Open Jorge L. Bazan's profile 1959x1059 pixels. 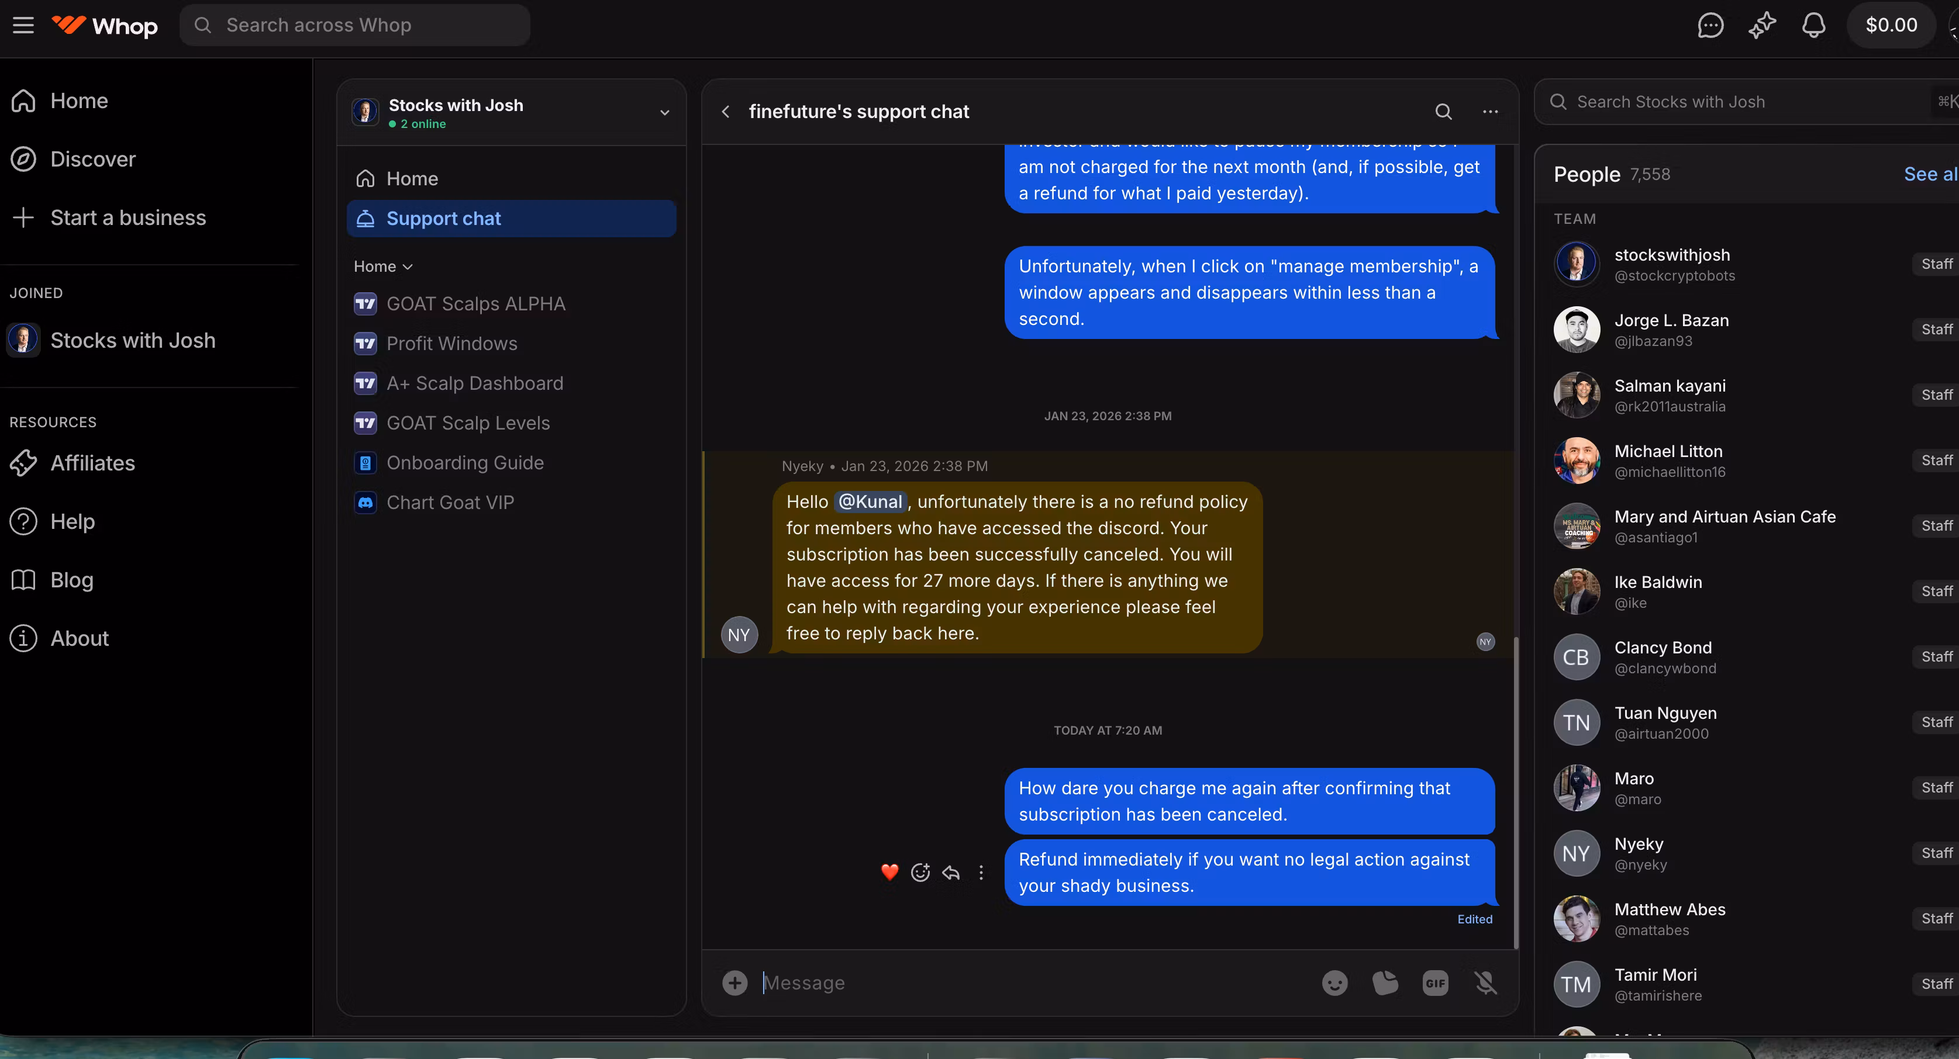[x=1755, y=329]
